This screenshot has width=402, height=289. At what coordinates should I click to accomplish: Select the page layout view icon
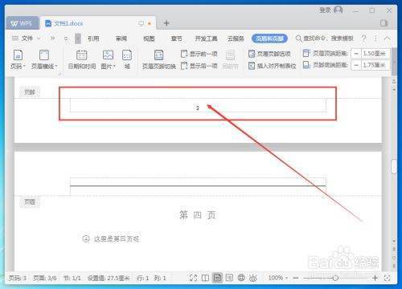pos(217,278)
